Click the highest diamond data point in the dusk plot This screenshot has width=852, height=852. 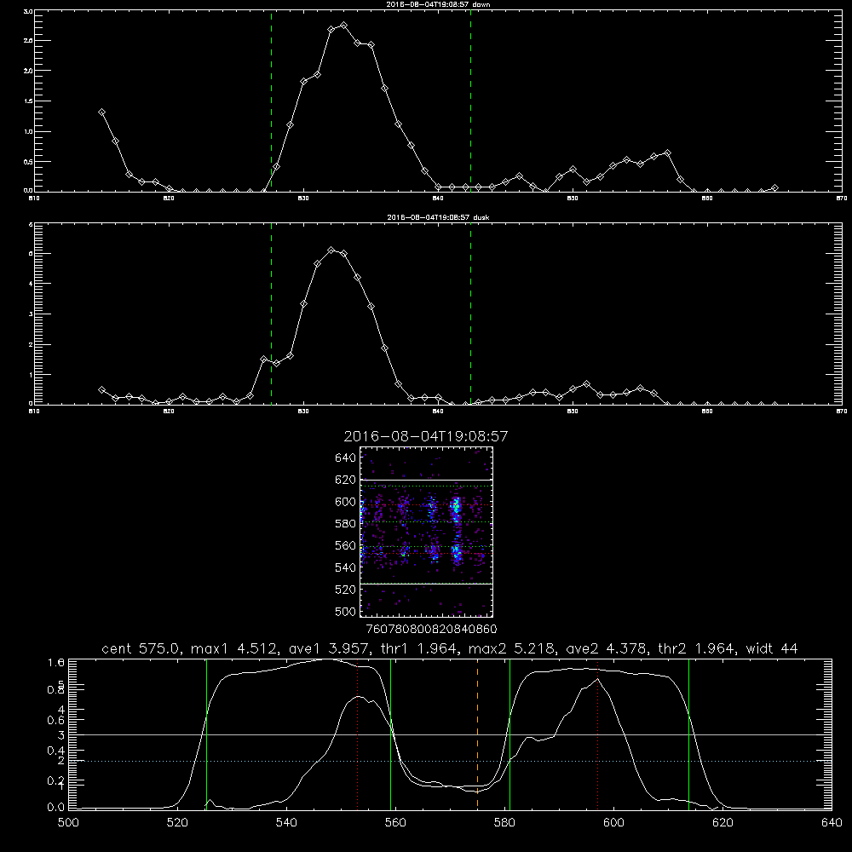331,250
